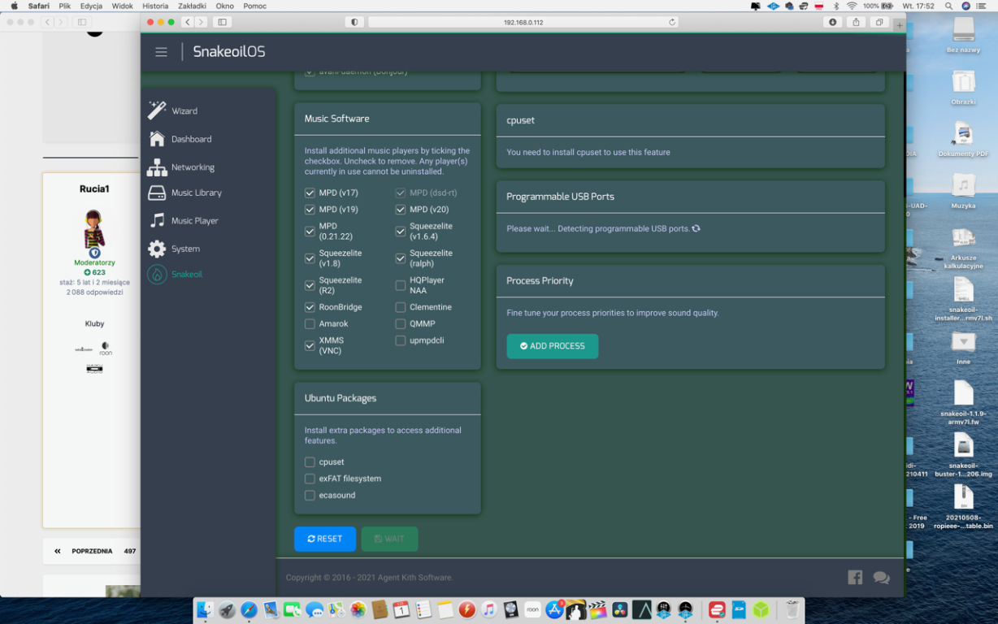Open Spotlight search in the menu bar
This screenshot has height=624, width=998.
pyautogui.click(x=948, y=6)
